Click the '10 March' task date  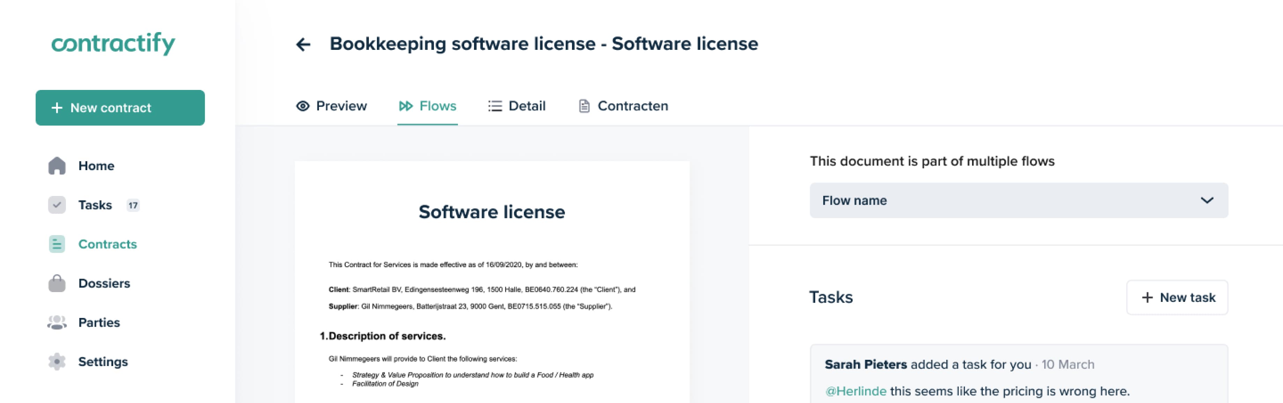click(x=1068, y=365)
